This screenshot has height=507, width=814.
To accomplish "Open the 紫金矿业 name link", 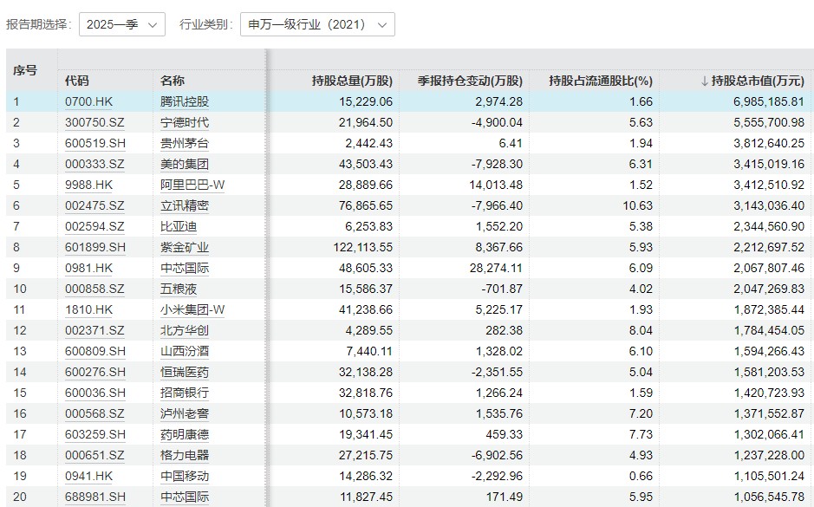I will 185,247.
